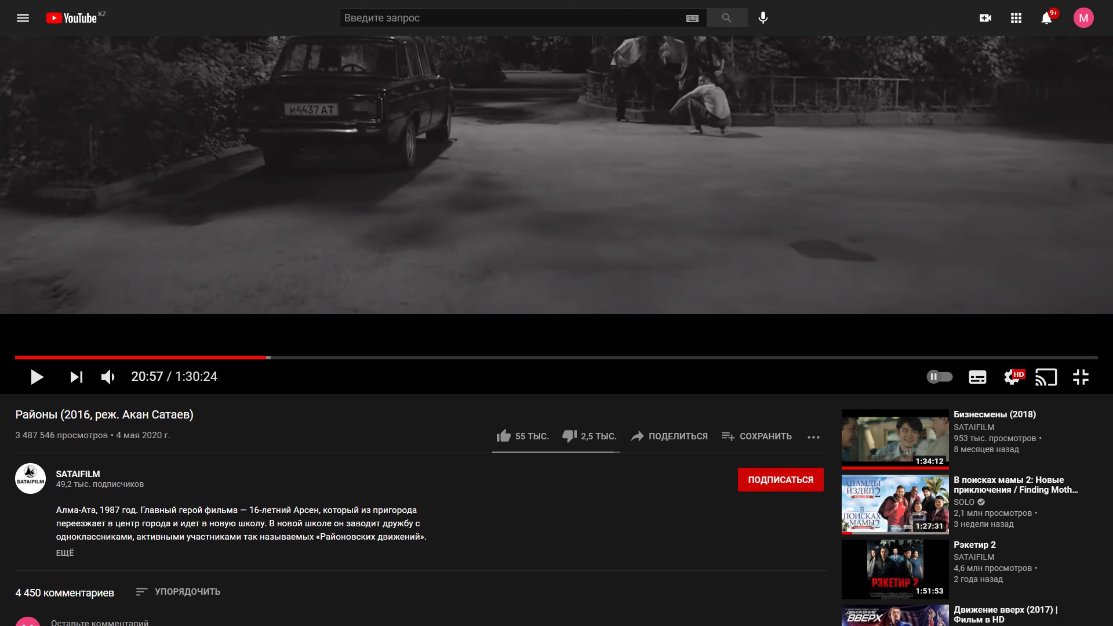Open the create video camera icon
This screenshot has height=626, width=1113.
[x=985, y=18]
